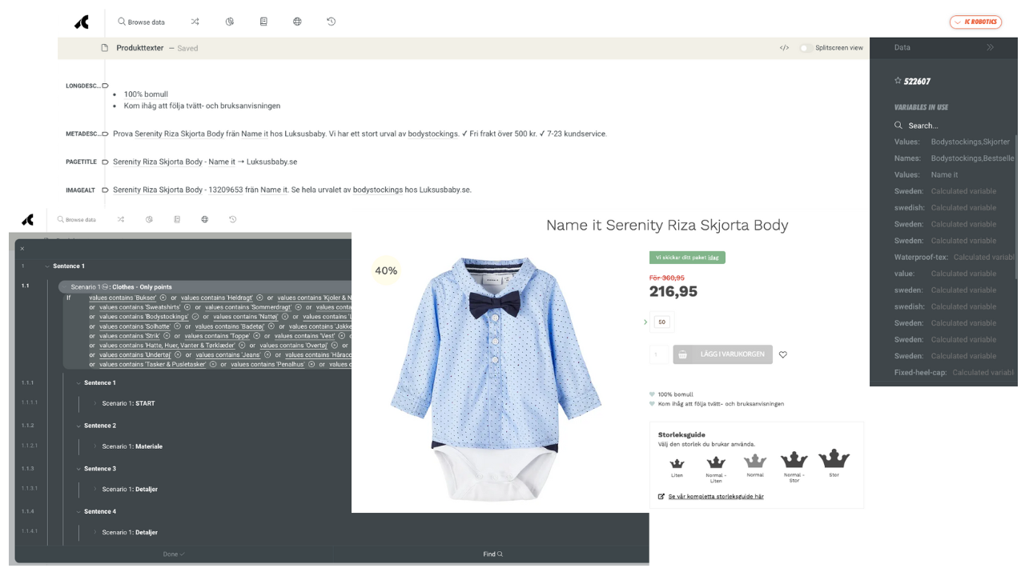Open Browse data search in top toolbar
The width and height of the screenshot is (1025, 576).
(141, 22)
